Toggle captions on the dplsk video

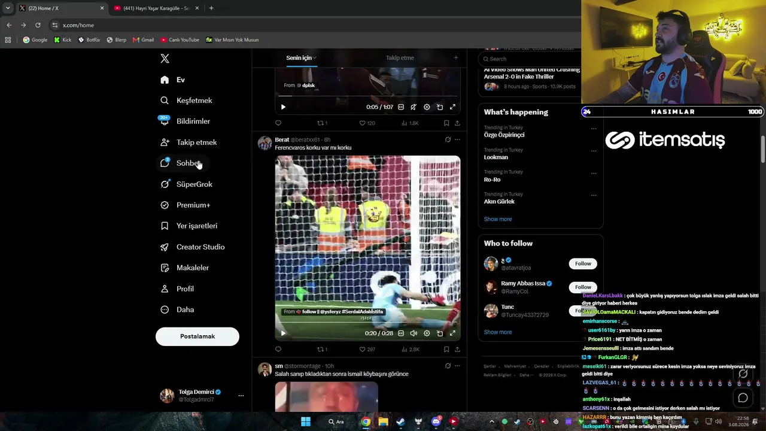click(401, 107)
